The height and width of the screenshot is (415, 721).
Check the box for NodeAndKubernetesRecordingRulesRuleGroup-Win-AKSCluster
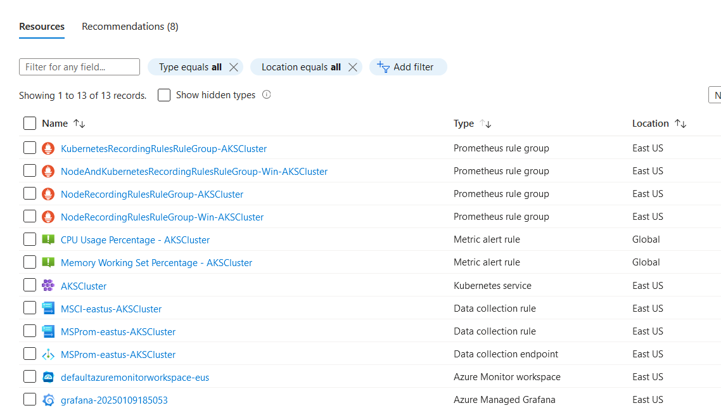(x=29, y=170)
